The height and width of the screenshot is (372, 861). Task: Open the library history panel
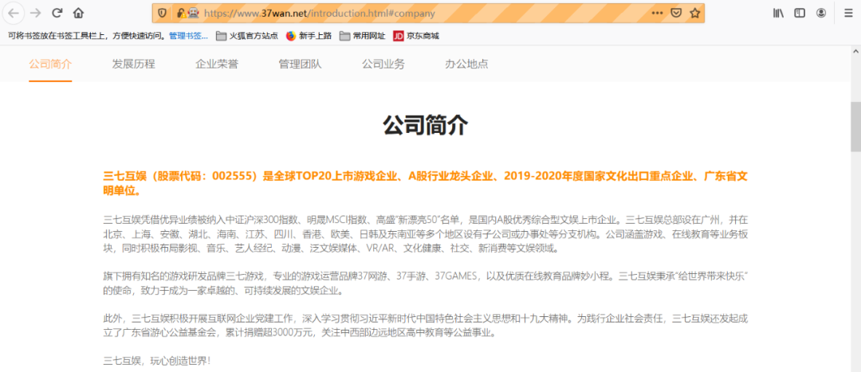coord(779,14)
